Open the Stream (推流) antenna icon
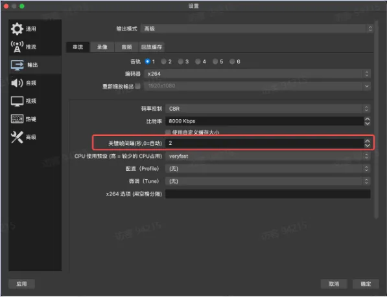Viewport: 387px width, 297px height. click(17, 47)
